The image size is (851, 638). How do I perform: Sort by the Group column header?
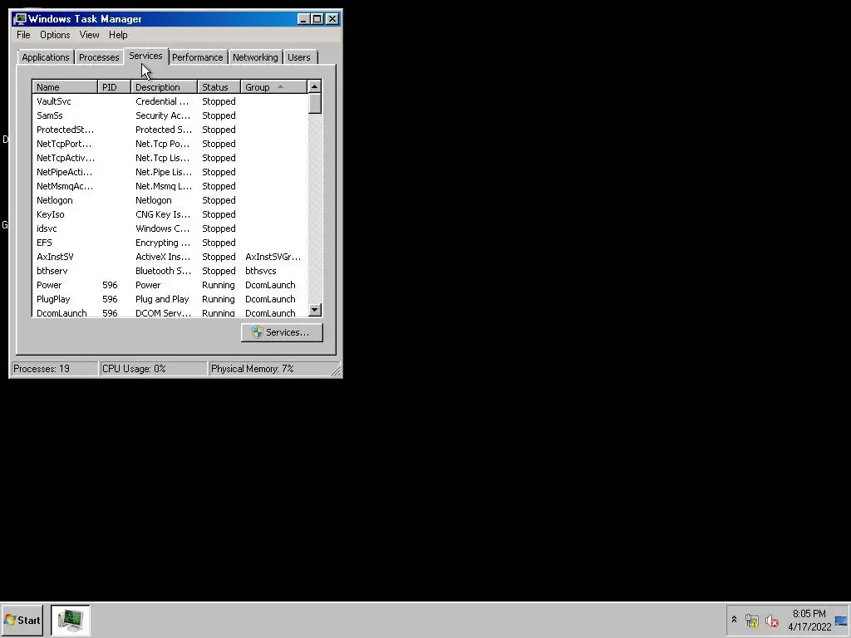[x=273, y=86]
